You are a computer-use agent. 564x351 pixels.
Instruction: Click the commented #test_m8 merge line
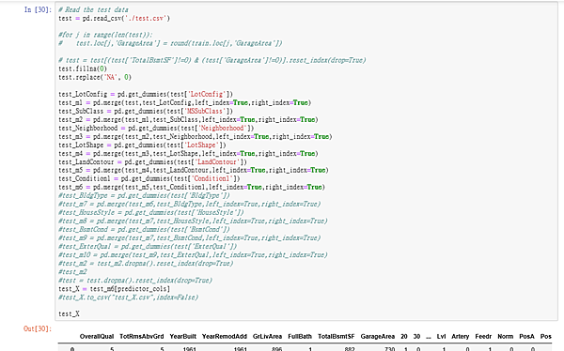(193, 221)
